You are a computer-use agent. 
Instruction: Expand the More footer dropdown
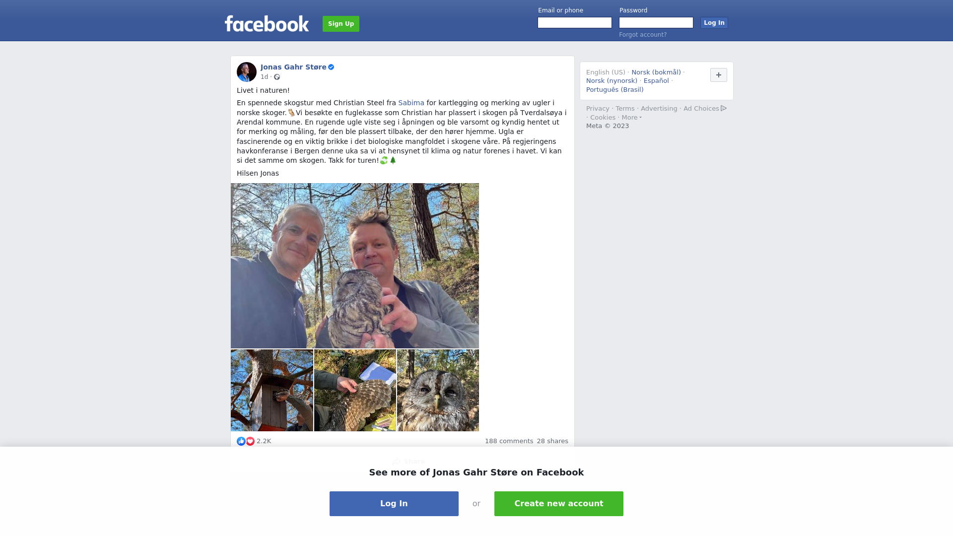(632, 118)
